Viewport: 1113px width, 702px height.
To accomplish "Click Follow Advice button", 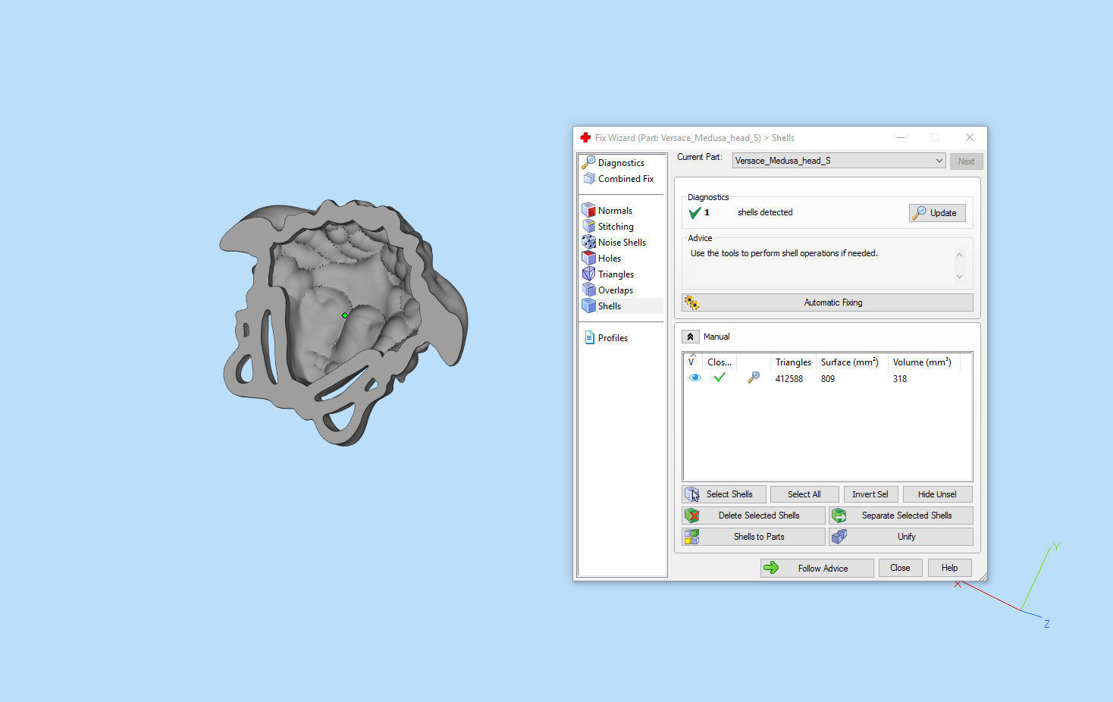I will (x=817, y=569).
